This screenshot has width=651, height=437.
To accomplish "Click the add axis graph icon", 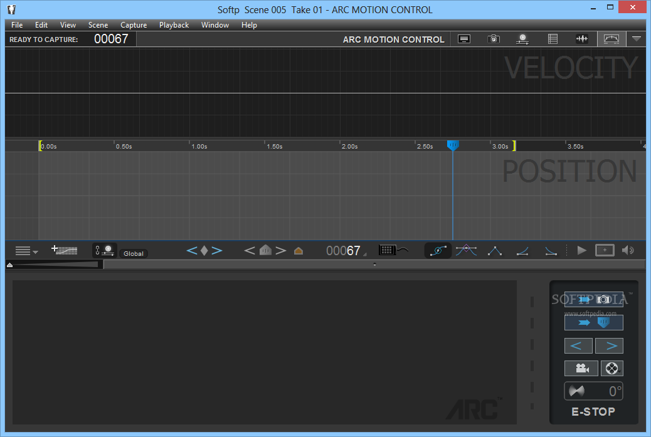I will pos(64,250).
